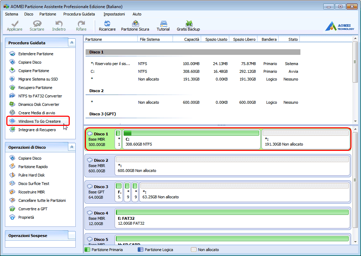Select the C: partition usage bar
The height and width of the screenshot is (256, 361).
pos(191,133)
